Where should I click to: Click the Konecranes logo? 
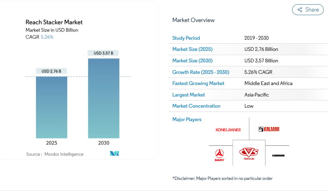pos(228,130)
